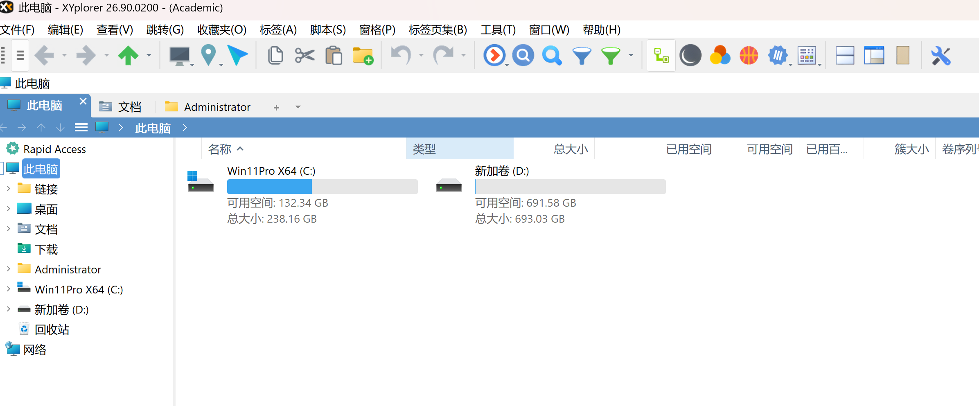Open the tab list dropdown arrow
Screen dimensions: 979x406
tap(298, 107)
